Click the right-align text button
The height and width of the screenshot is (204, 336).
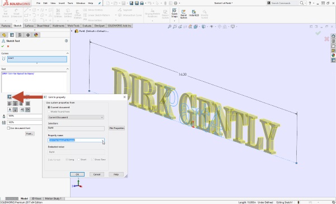(x=21, y=104)
